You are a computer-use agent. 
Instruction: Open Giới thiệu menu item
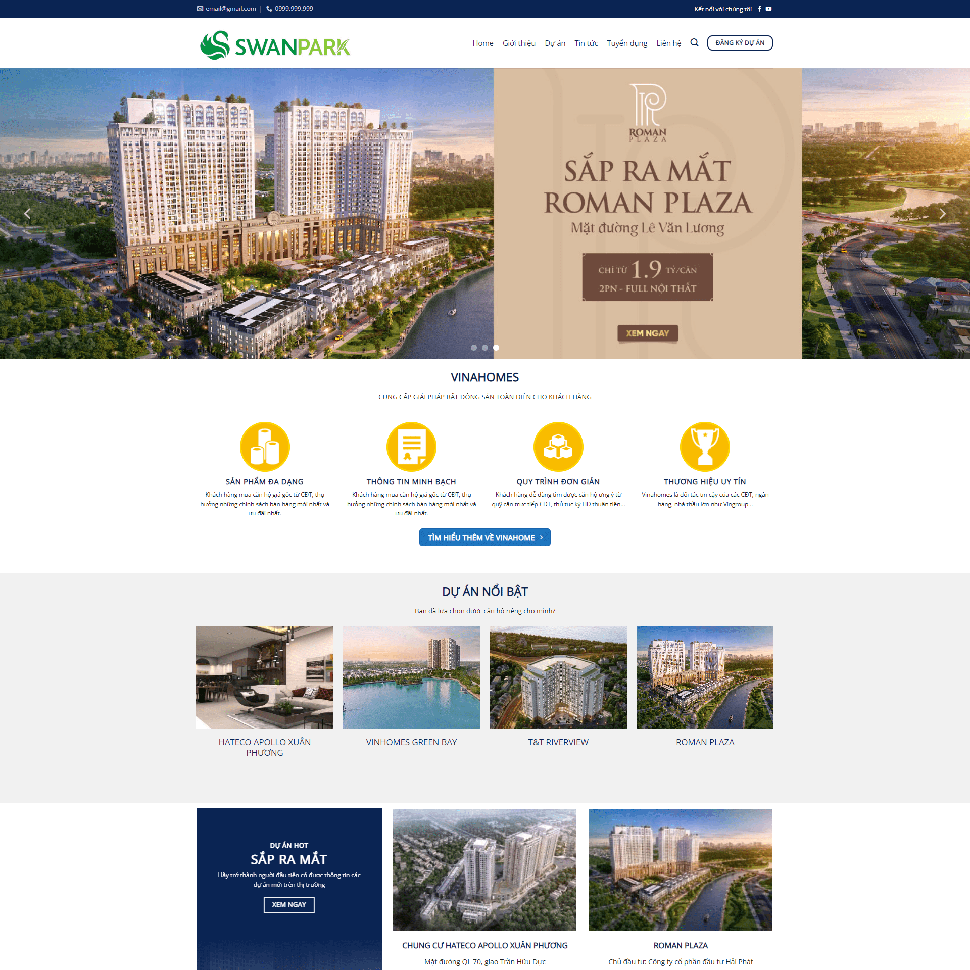(519, 43)
